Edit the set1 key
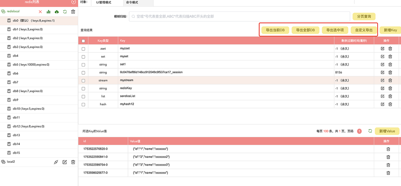401x186 pixels. click(x=383, y=64)
